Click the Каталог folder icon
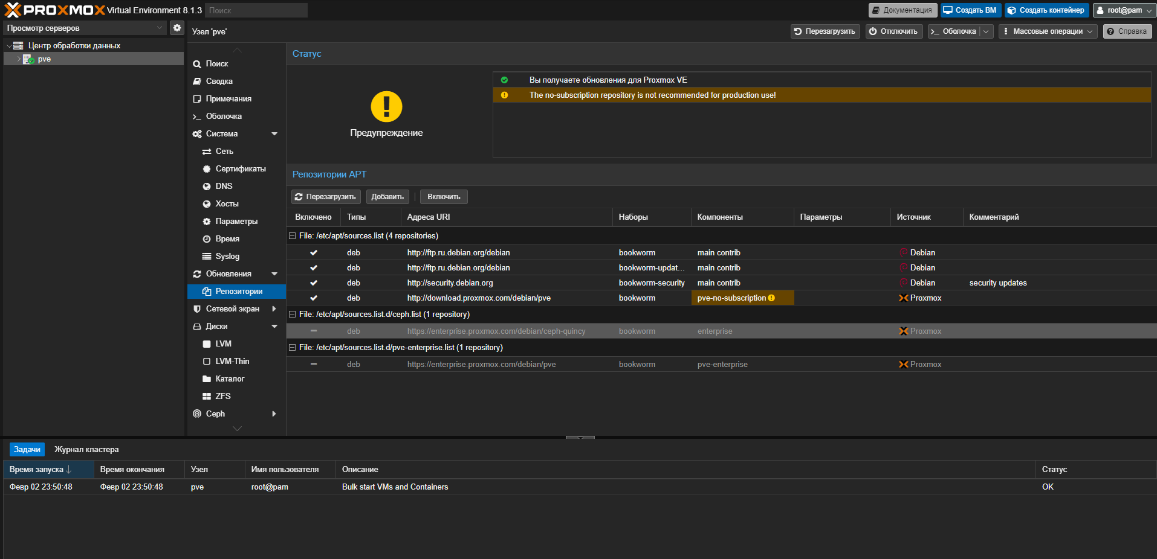Viewport: 1157px width, 559px height. pos(207,379)
